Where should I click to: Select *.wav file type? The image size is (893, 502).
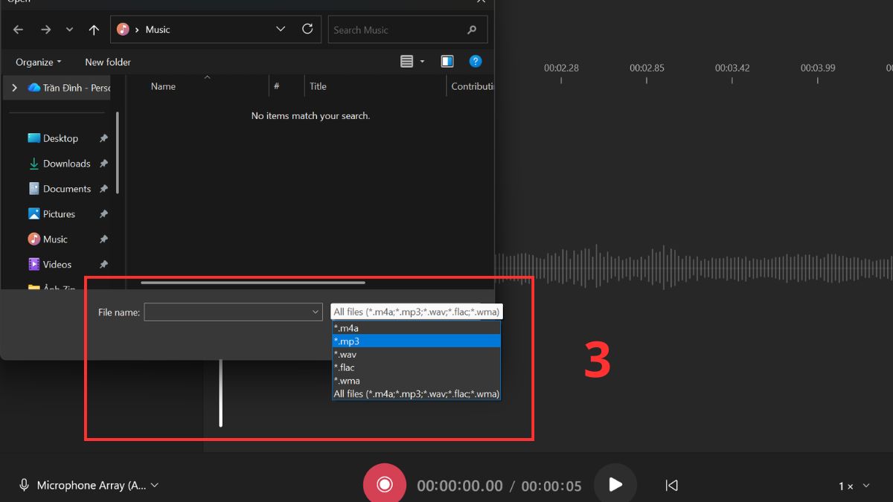coord(416,355)
